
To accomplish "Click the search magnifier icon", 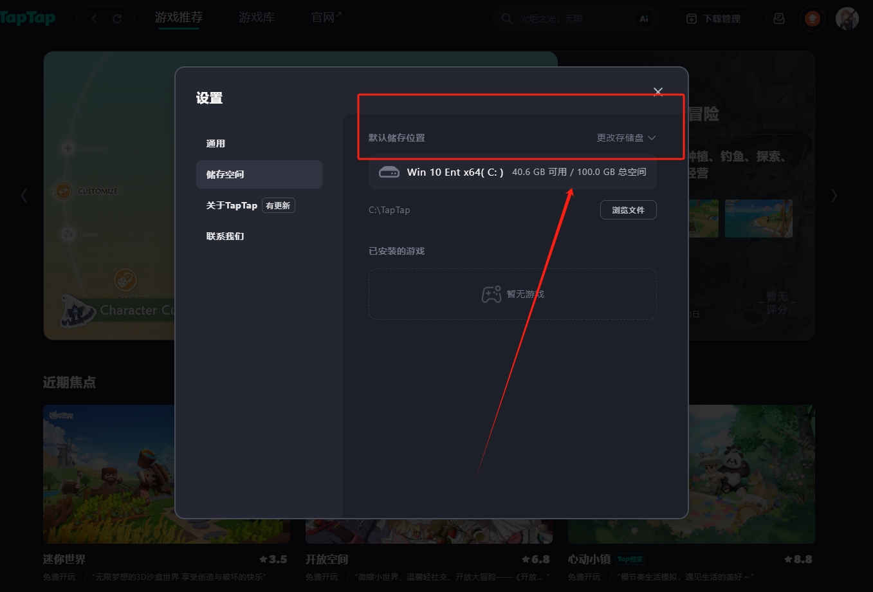I will click(506, 19).
